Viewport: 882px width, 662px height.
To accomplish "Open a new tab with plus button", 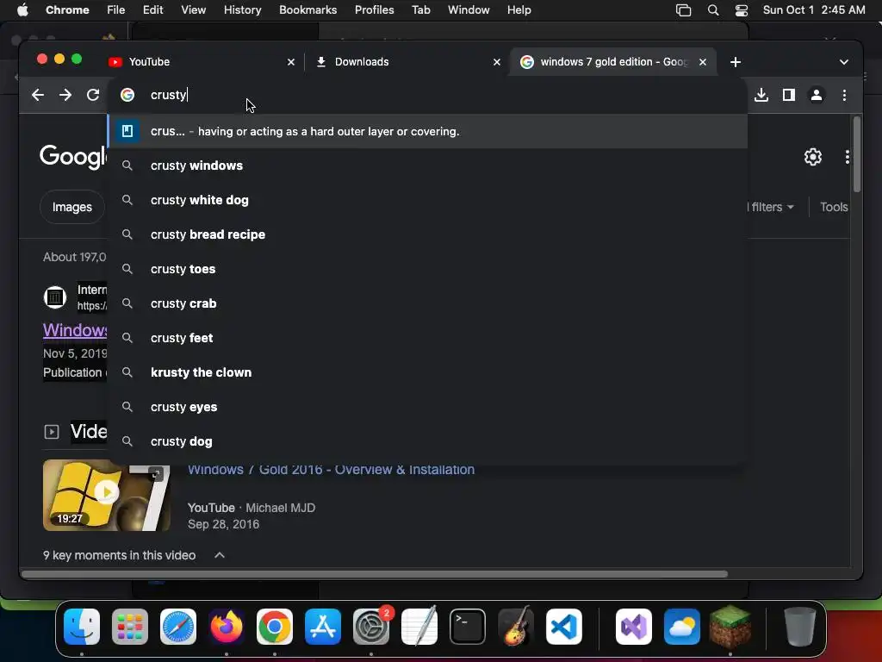I will (x=736, y=62).
